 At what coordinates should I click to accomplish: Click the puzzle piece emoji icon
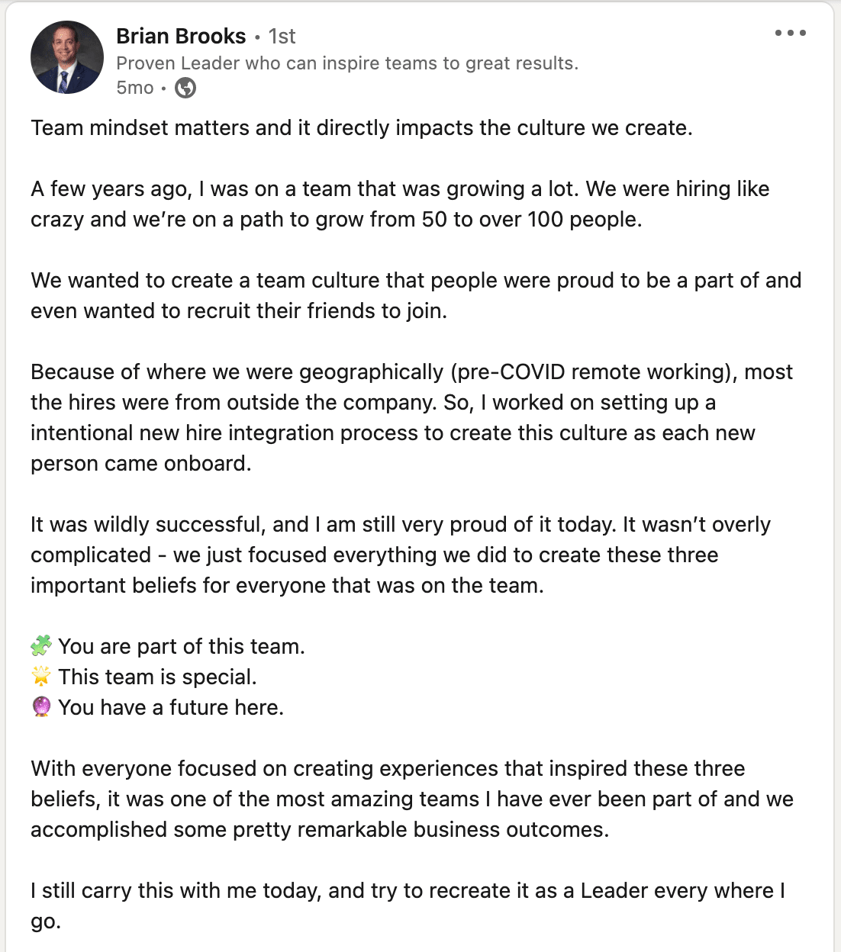point(41,646)
